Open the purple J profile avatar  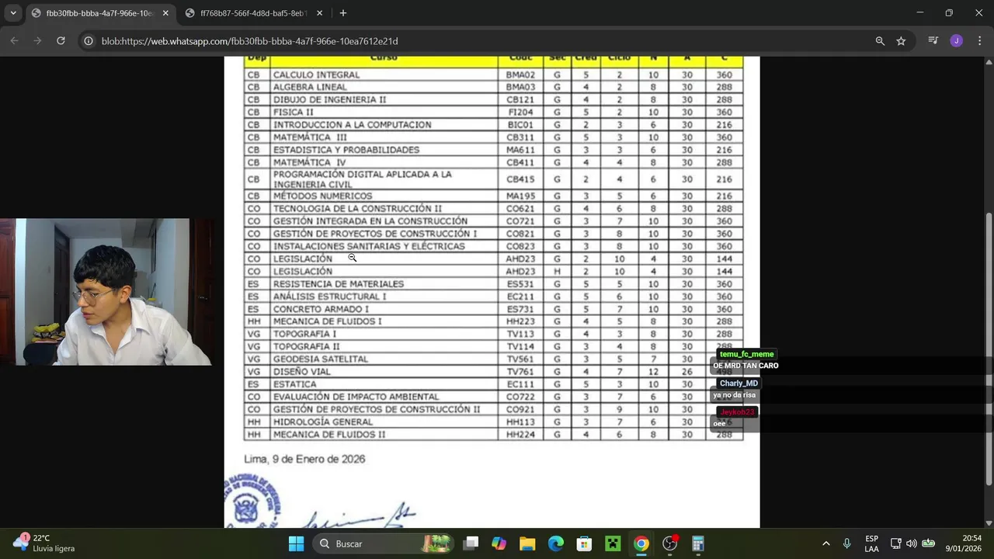(x=956, y=41)
